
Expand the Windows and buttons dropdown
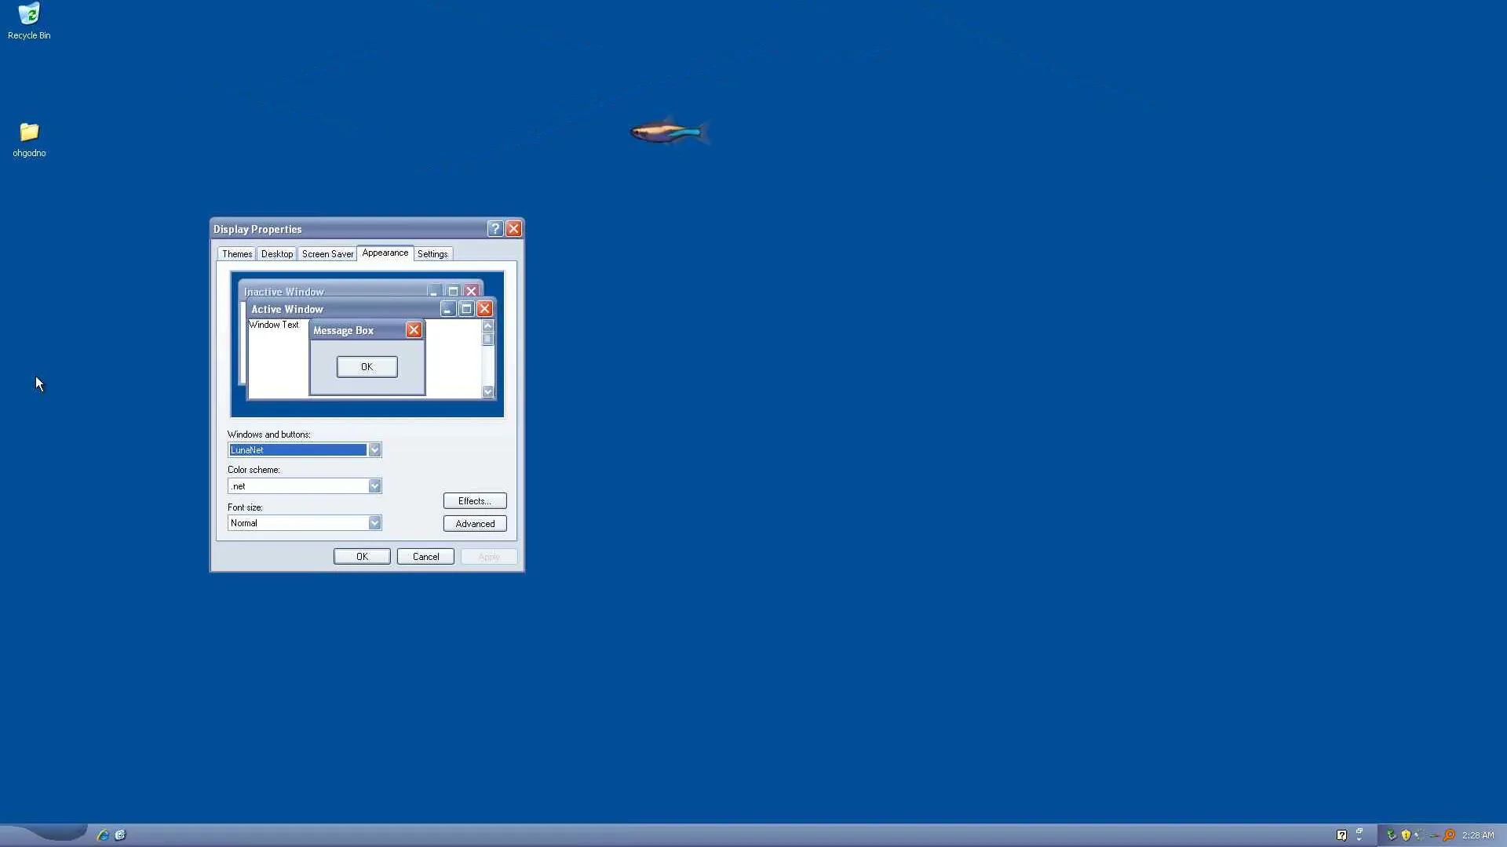(374, 450)
